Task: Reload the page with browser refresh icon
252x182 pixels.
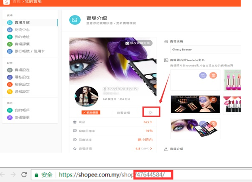Action: coord(24,174)
